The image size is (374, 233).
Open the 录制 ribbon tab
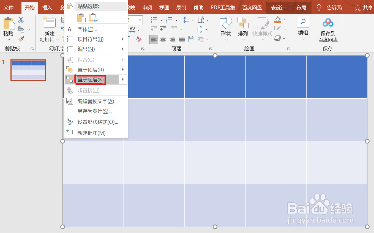(x=181, y=8)
